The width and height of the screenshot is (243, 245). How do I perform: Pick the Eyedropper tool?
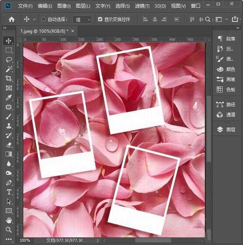(9, 98)
